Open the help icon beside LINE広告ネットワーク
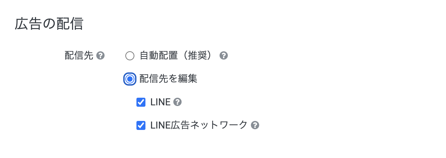This screenshot has width=446, height=158. pyautogui.click(x=255, y=125)
